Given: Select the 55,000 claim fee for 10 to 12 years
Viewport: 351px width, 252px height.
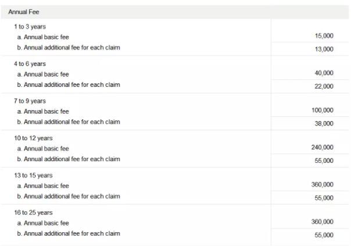Looking at the screenshot, I should pyautogui.click(x=324, y=160).
